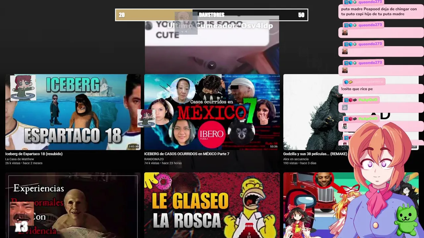Image resolution: width=424 pixels, height=238 pixels.
Task: Click the x3 emote combo icon
Action: point(22,217)
